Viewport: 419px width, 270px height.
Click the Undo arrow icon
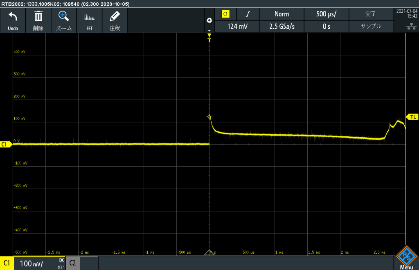click(x=13, y=17)
